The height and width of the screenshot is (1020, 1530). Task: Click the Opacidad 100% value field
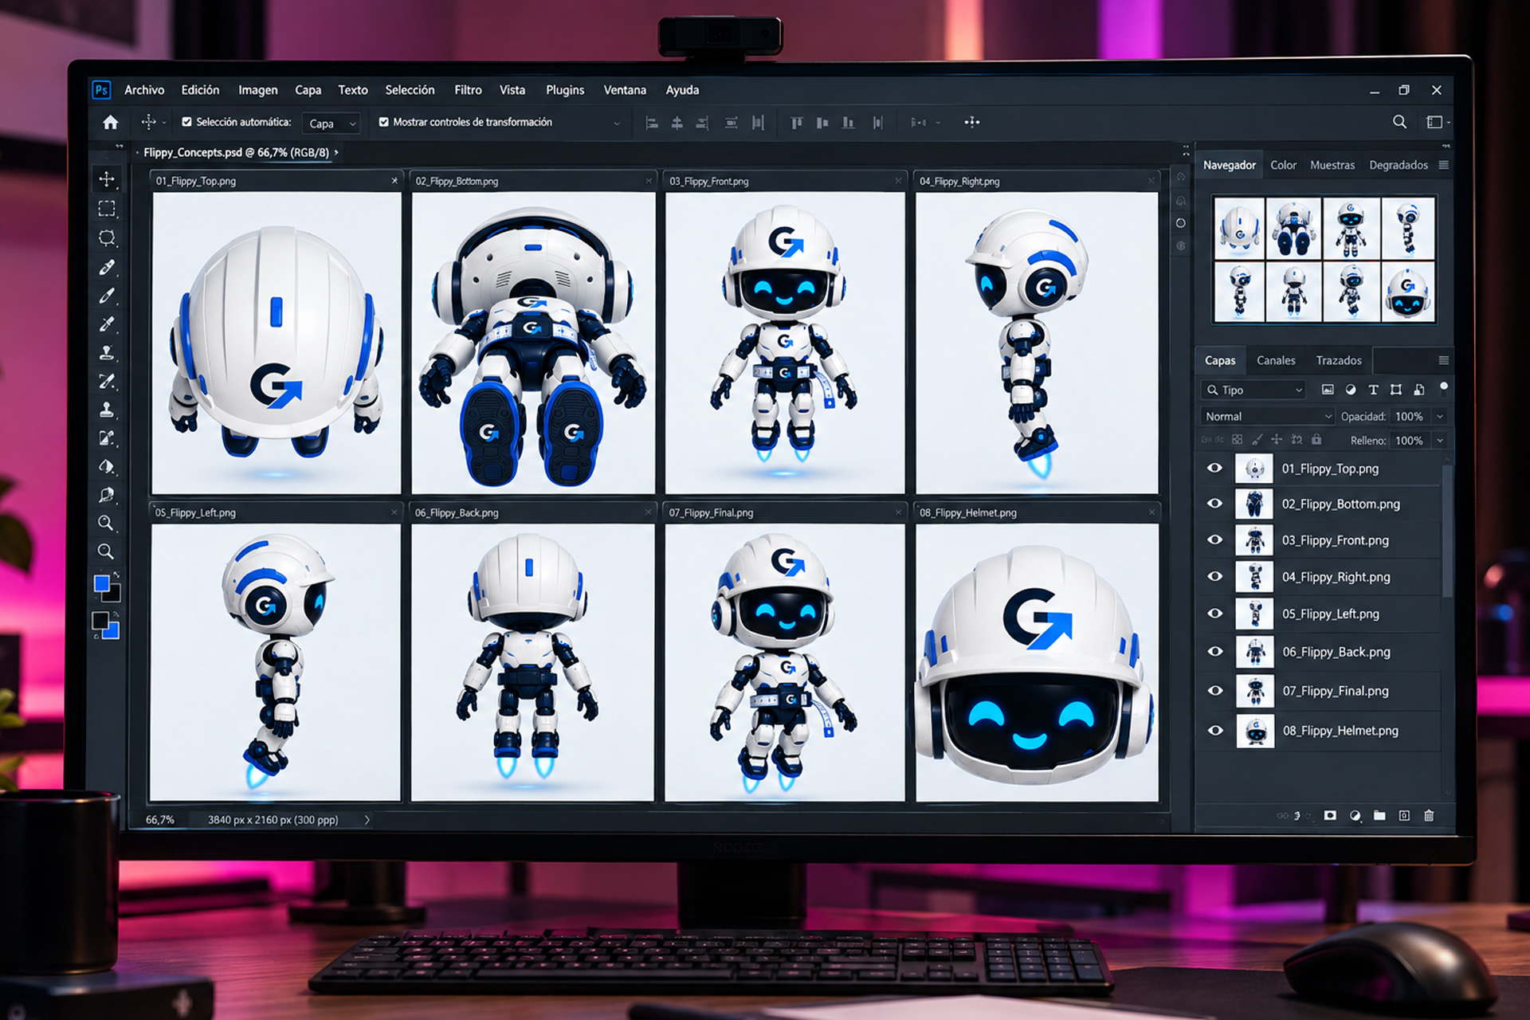1409,416
